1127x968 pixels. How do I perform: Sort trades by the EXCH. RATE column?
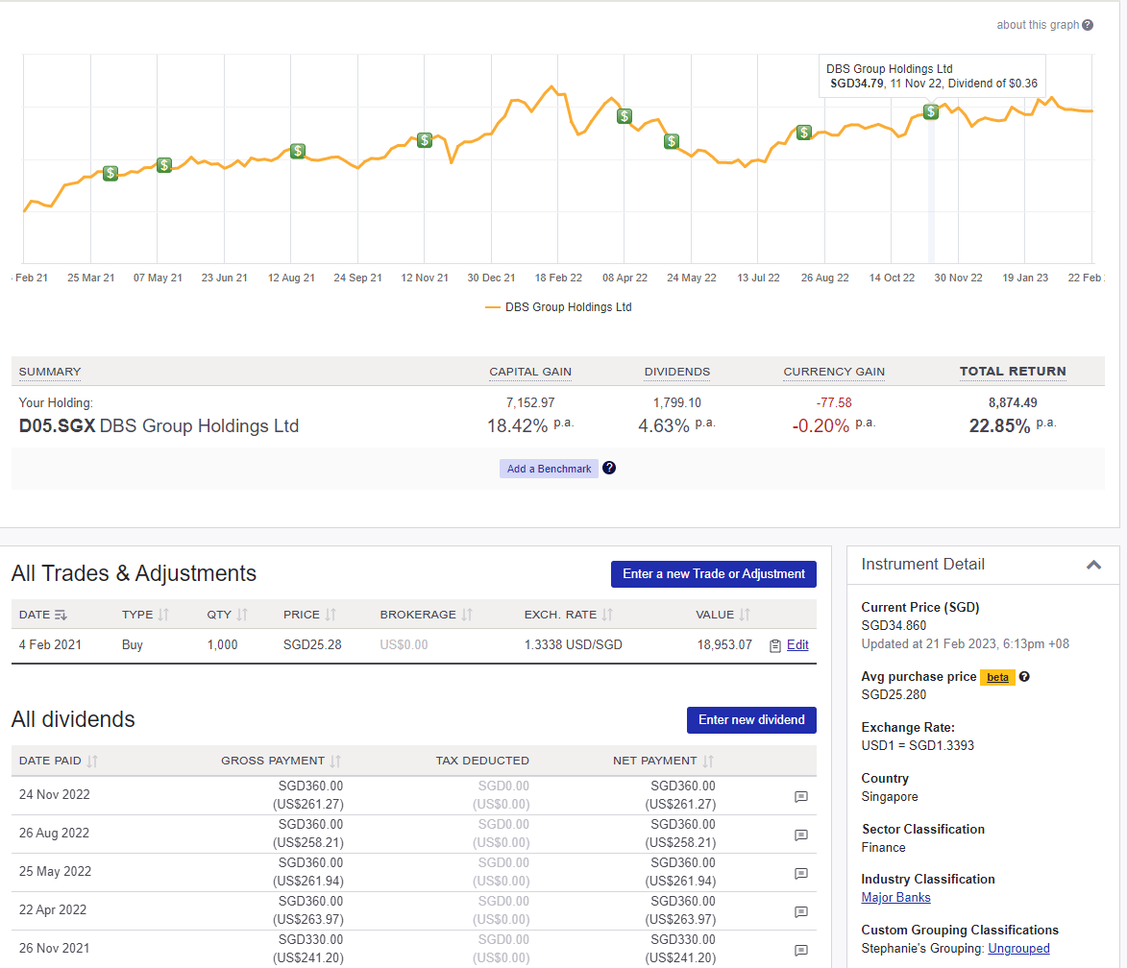569,615
